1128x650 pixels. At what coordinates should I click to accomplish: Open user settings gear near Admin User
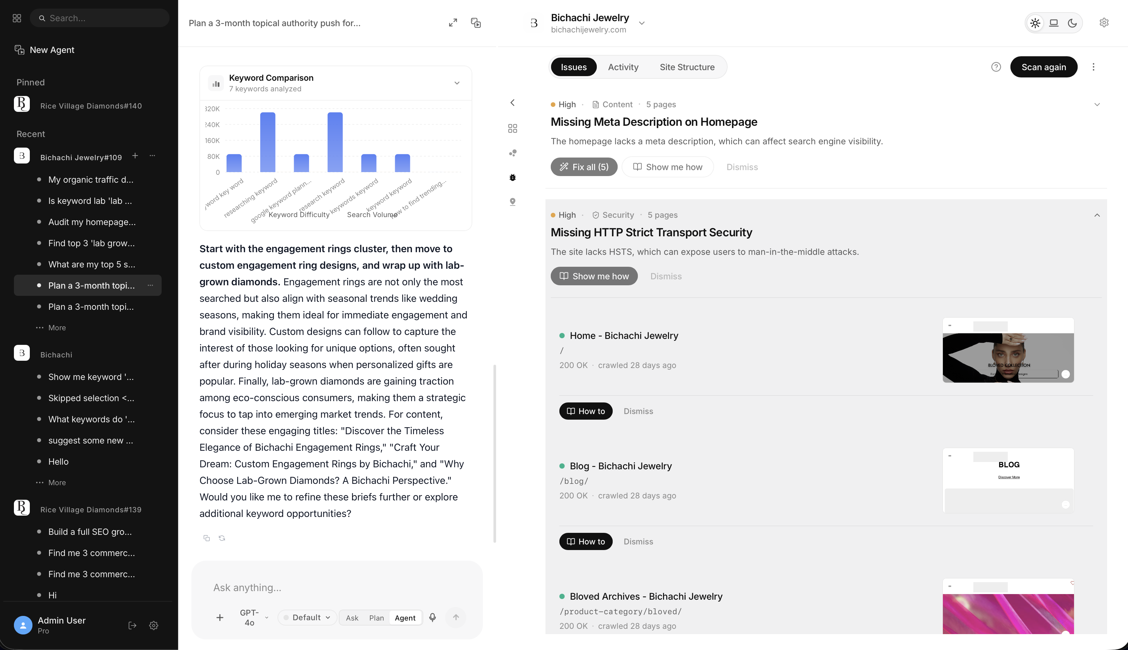point(154,625)
